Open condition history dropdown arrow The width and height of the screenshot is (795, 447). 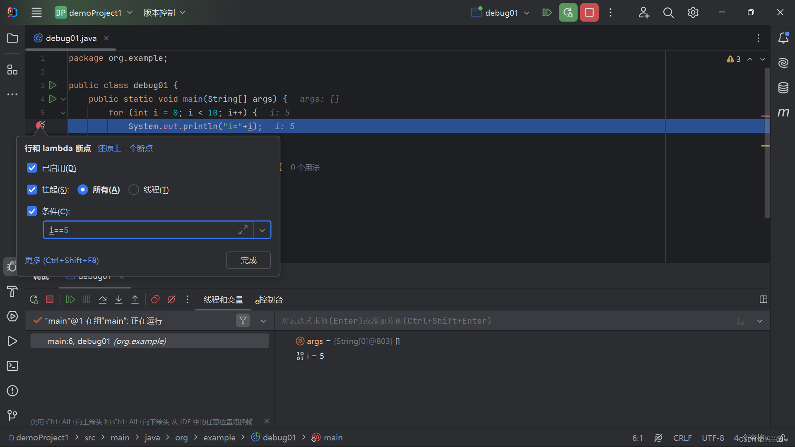click(262, 230)
